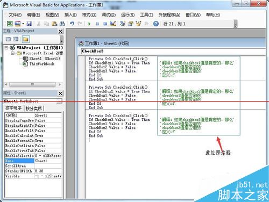Open the Project Explorer icon
Image resolution: width=269 pixels, height=202 pixels.
(123, 24)
